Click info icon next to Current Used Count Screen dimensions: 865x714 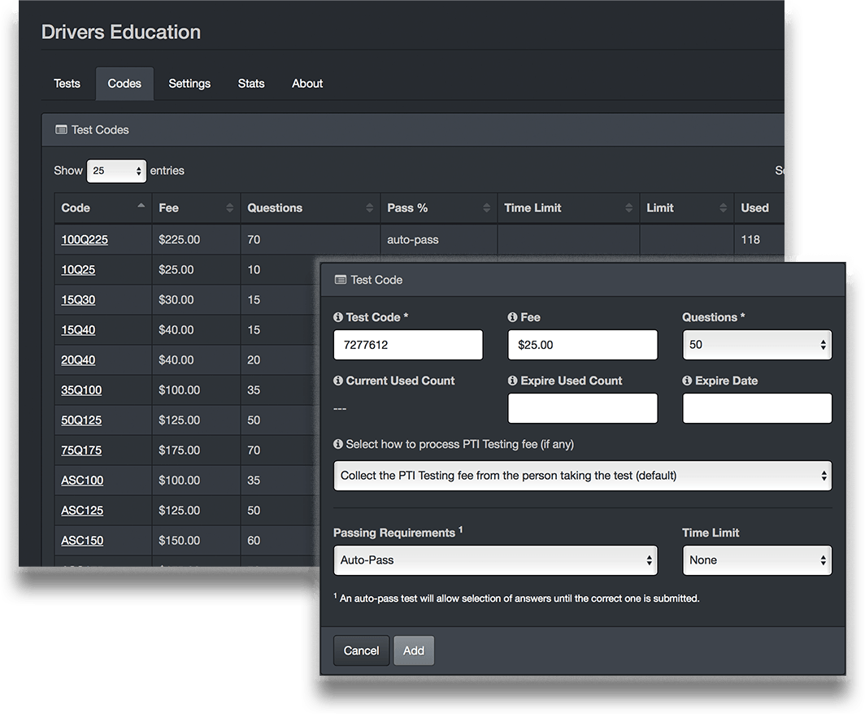pyautogui.click(x=338, y=381)
